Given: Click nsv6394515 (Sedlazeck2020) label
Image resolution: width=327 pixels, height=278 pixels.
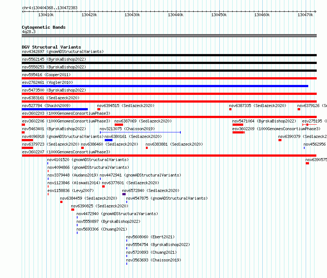Looking at the screenshot, I should pos(126,106).
